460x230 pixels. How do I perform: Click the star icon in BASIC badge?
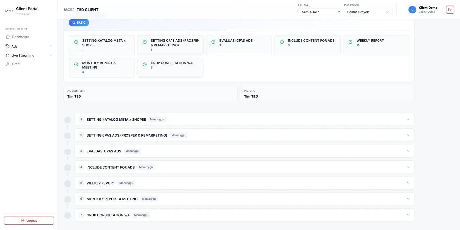(74, 23)
